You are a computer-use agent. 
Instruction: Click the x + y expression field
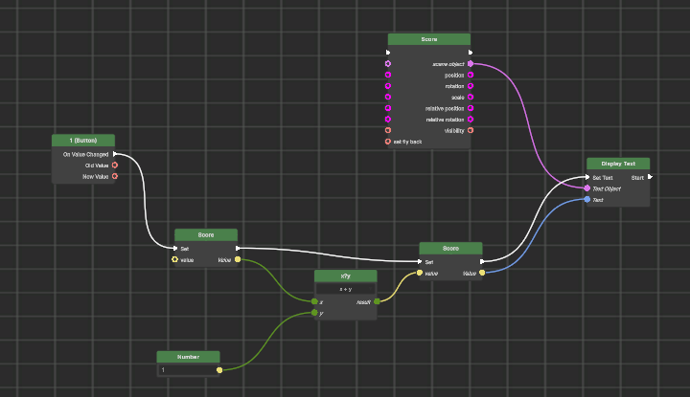point(345,288)
